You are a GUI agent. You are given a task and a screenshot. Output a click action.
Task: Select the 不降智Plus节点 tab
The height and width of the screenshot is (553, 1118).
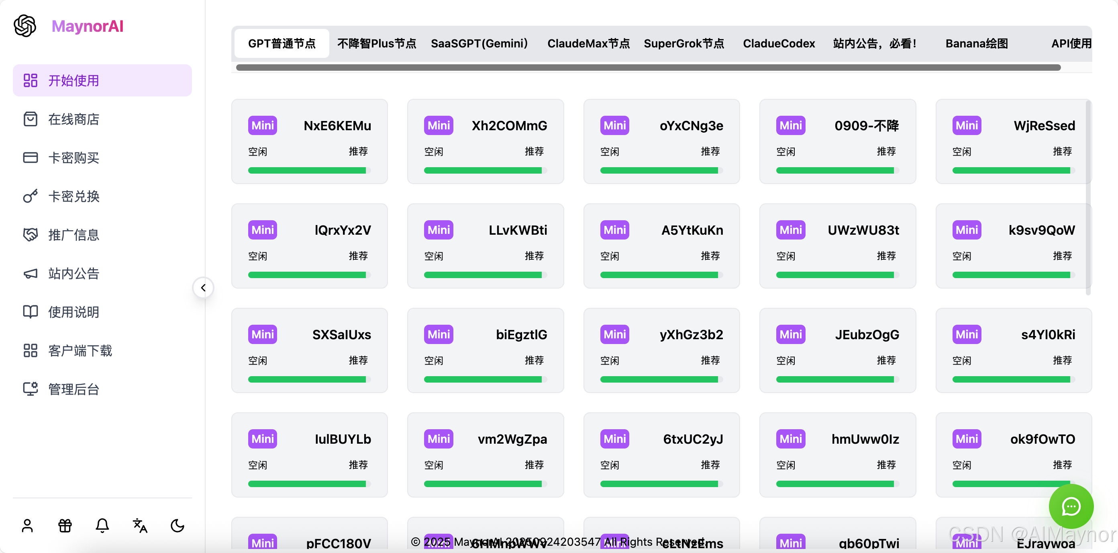[x=376, y=43]
